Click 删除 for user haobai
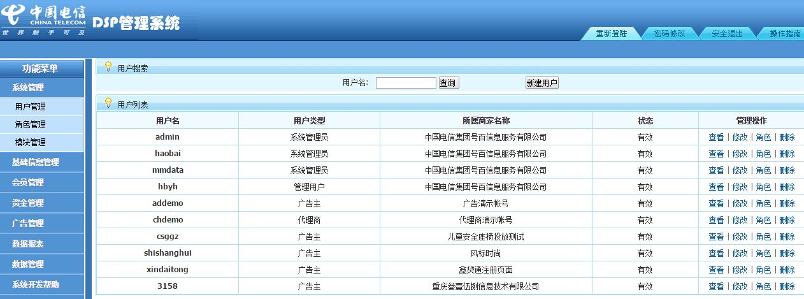804x299 pixels. tap(787, 154)
